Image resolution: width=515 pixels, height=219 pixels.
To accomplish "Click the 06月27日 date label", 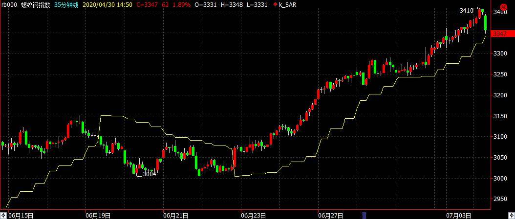I will (330, 216).
